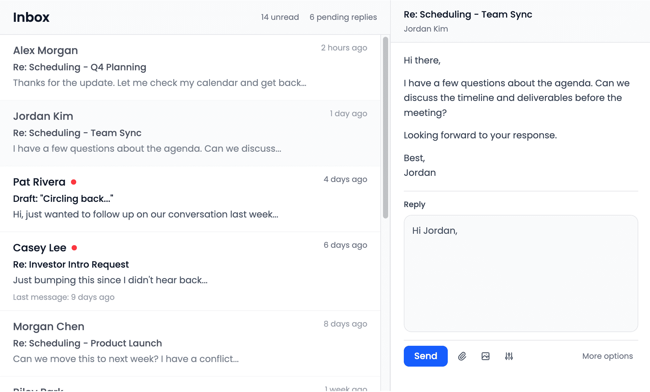Click the insert image icon
Screen dimensions: 650x392
tap(485, 356)
